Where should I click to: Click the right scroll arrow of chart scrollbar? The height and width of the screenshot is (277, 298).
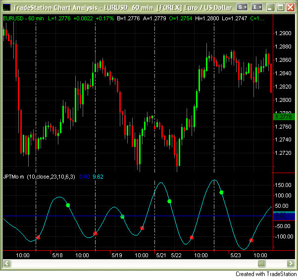pos(291,264)
